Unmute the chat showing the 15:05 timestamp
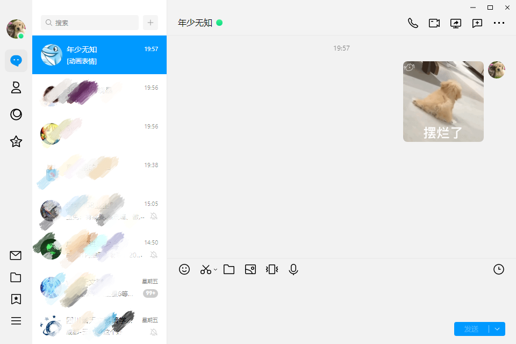Screen dimensions: 516x344 coord(153,217)
